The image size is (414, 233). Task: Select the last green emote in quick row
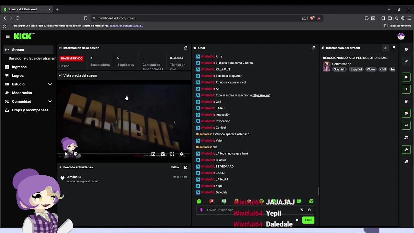(311, 201)
